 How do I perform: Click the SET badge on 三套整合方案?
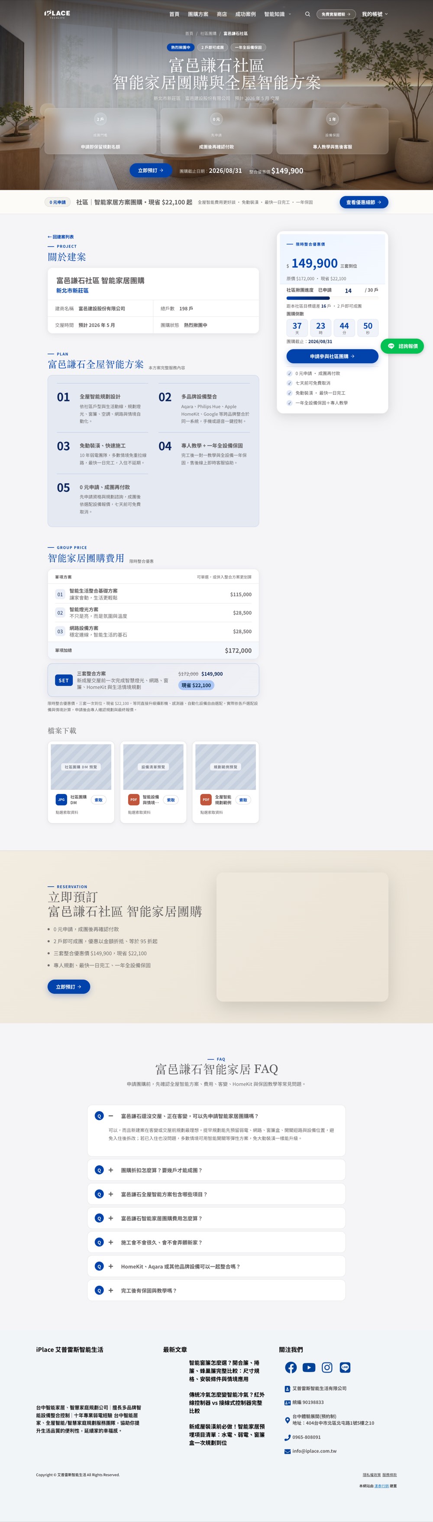click(64, 680)
